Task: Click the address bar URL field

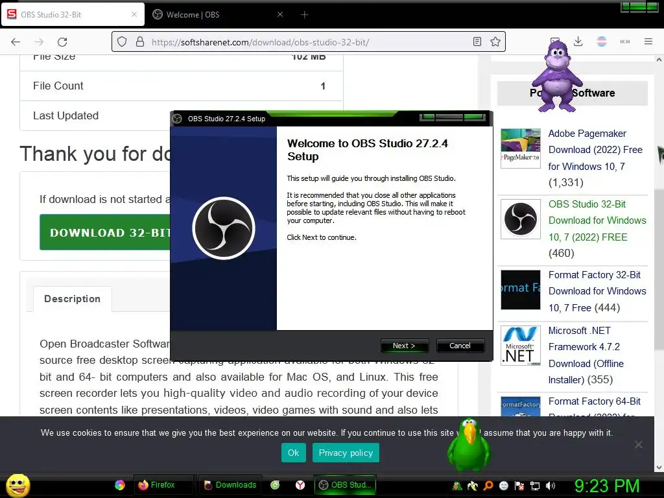Action: (x=309, y=42)
